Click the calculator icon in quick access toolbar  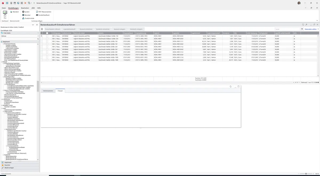tap(11, 3)
